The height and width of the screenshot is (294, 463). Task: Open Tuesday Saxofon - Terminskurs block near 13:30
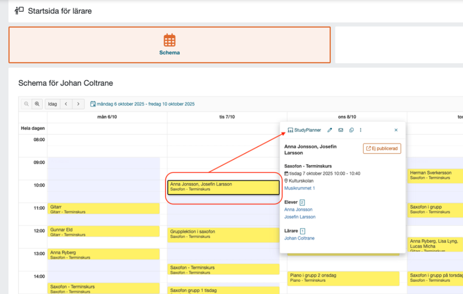click(x=223, y=269)
